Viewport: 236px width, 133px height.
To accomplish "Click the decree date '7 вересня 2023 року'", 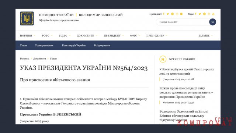I will tap(34, 121).
